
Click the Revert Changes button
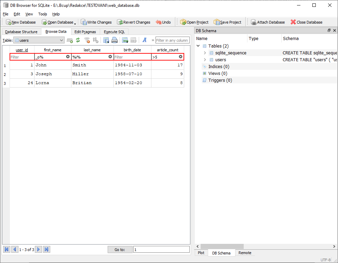[x=133, y=22]
